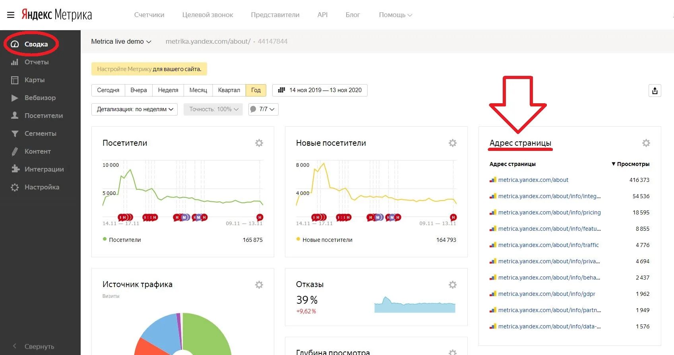
Task: Select Неделя period
Action: [168, 90]
